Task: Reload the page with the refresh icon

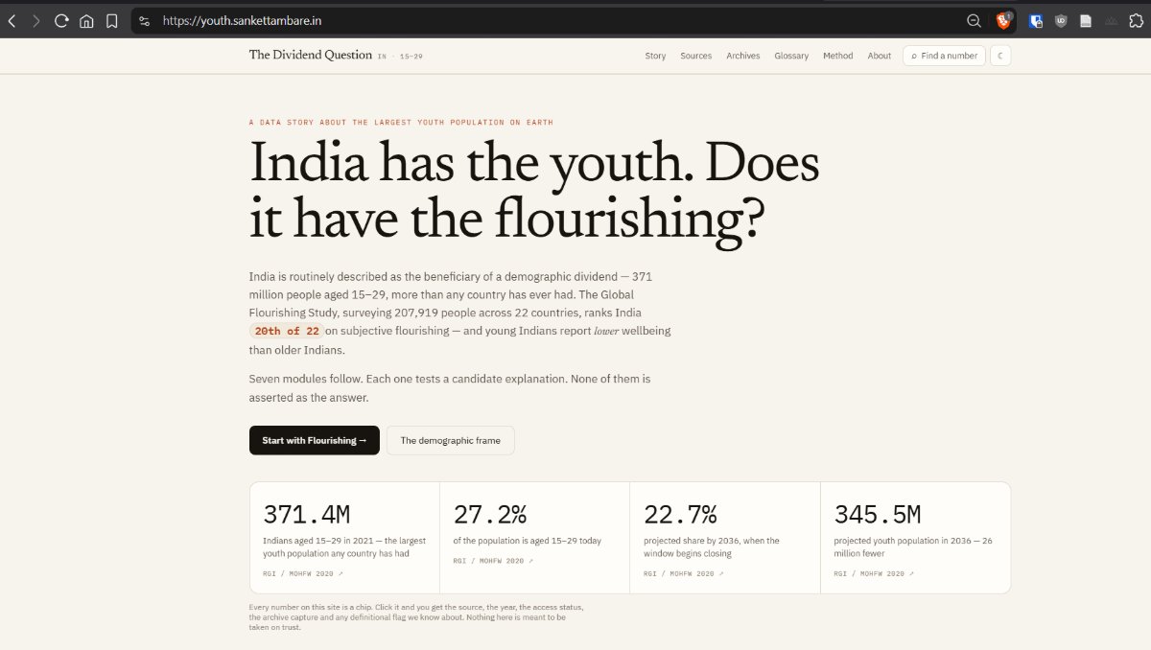Action: coord(61,20)
